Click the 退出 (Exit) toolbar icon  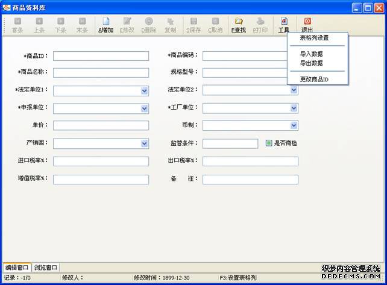307,25
